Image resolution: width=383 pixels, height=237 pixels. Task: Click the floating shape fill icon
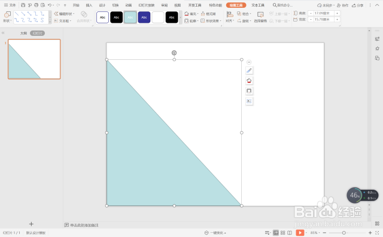point(249,81)
